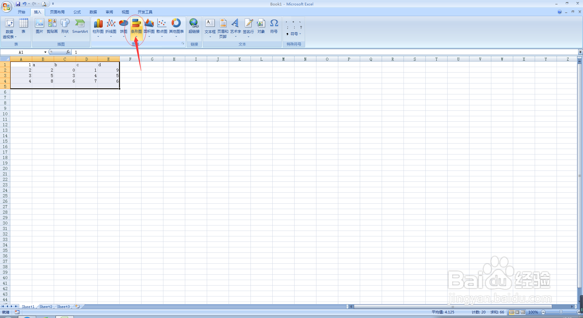The height and width of the screenshot is (318, 583).
Task: Click the 求和: 66 status bar value
Action: pos(497,312)
